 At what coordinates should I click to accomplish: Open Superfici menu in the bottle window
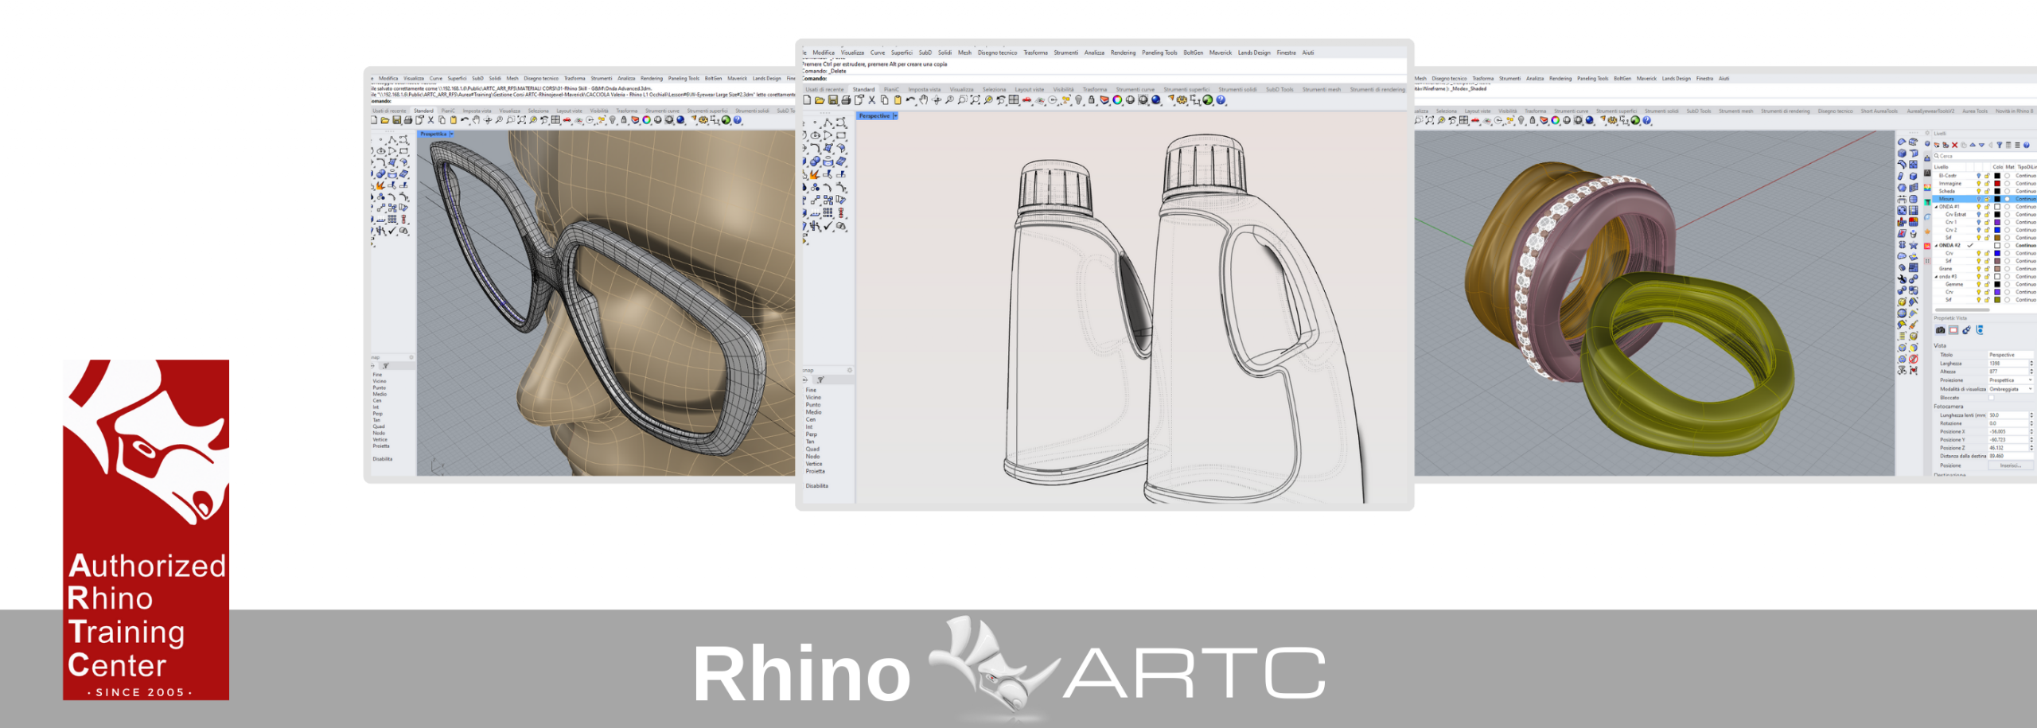(x=902, y=53)
